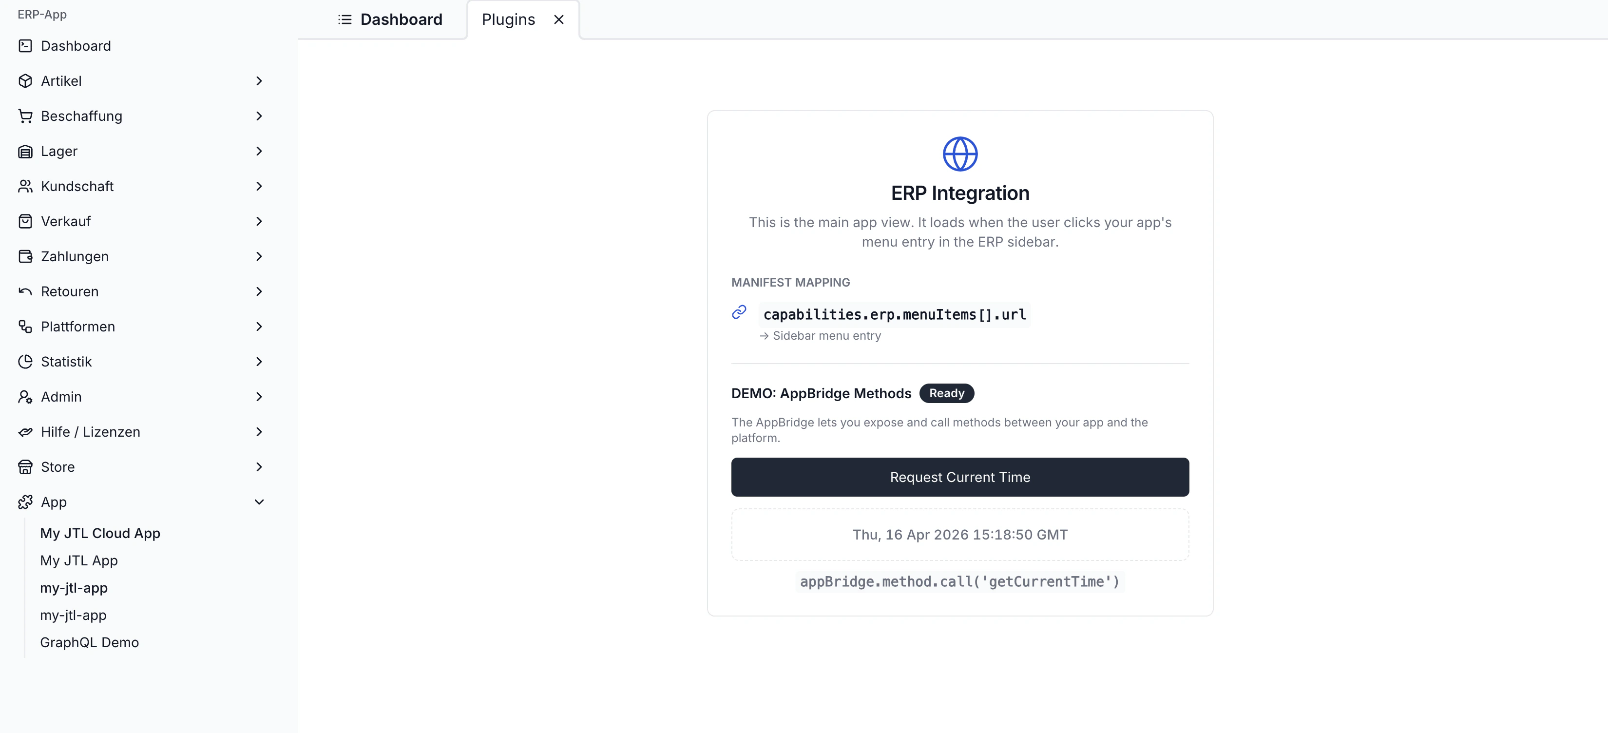Click the App puzzle piece icon

[x=25, y=502]
